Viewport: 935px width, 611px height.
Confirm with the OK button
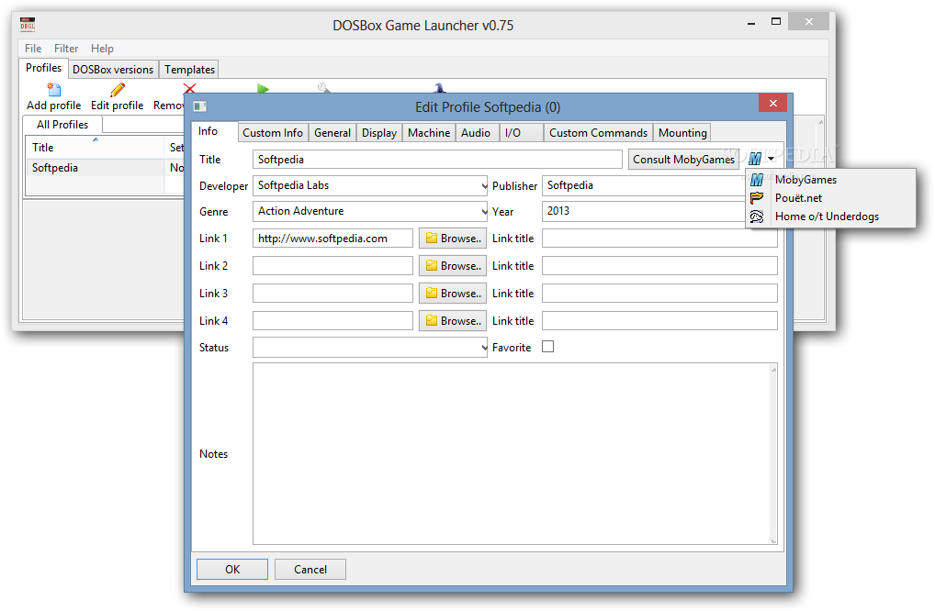232,570
